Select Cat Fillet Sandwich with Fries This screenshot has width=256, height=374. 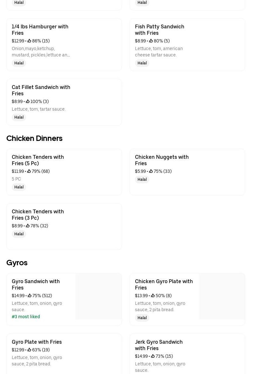[41, 90]
